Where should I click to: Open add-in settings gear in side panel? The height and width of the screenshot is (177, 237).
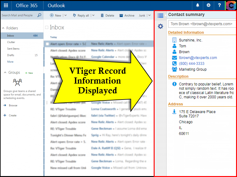160,26
